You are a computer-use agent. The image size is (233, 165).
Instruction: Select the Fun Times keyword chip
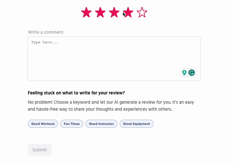[72, 124]
